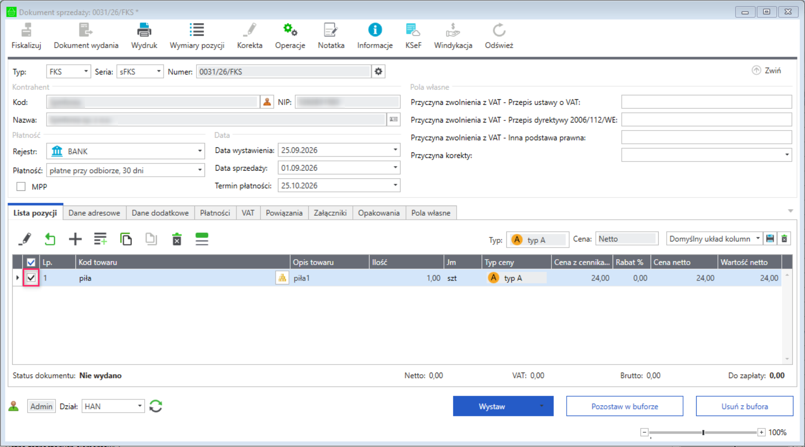
Task: Expand the Rejestr BANK dropdown
Action: [199, 151]
